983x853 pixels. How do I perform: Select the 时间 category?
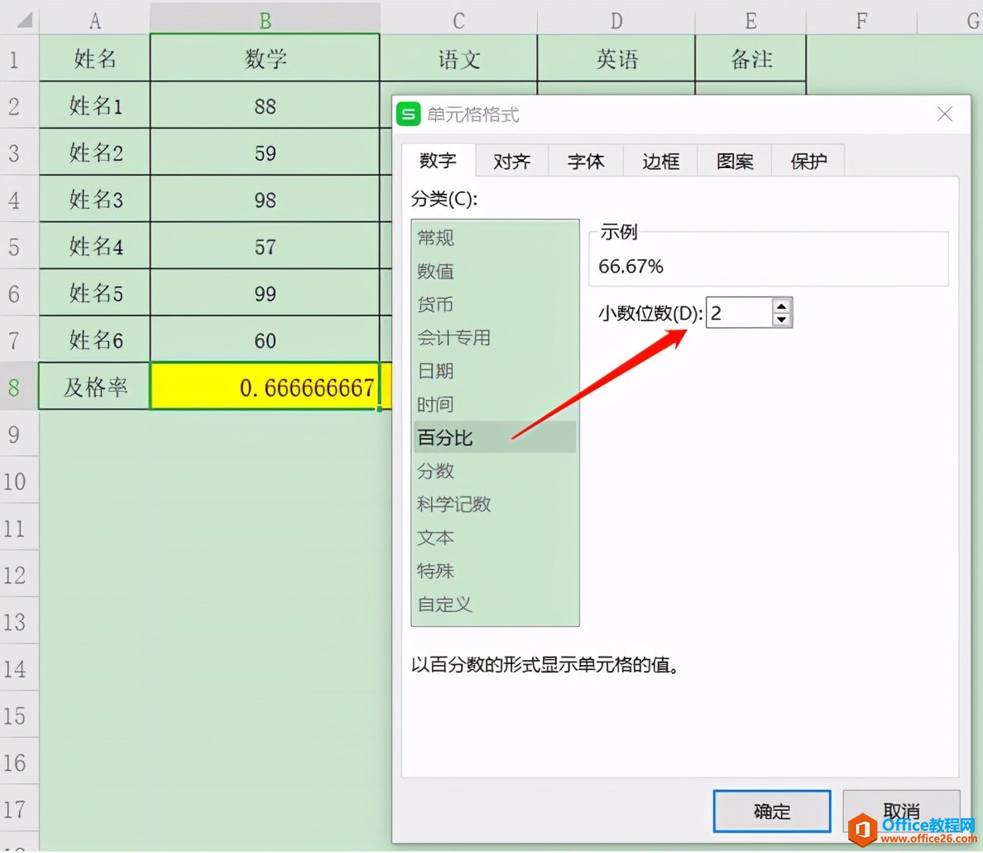(495, 404)
